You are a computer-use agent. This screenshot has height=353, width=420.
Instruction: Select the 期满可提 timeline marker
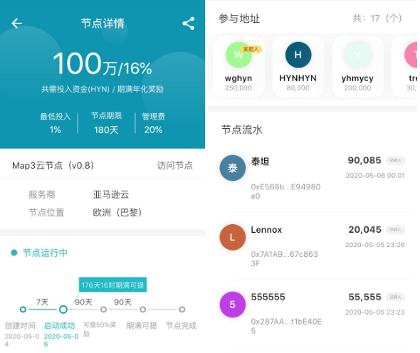143,310
